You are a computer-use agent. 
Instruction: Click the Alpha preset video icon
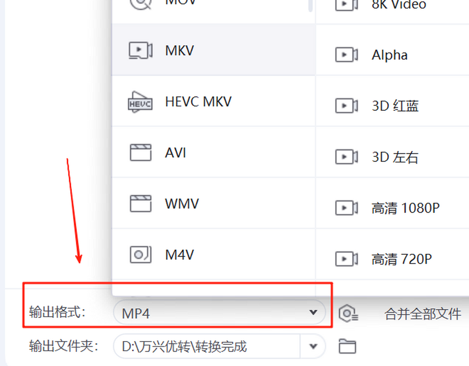[347, 55]
